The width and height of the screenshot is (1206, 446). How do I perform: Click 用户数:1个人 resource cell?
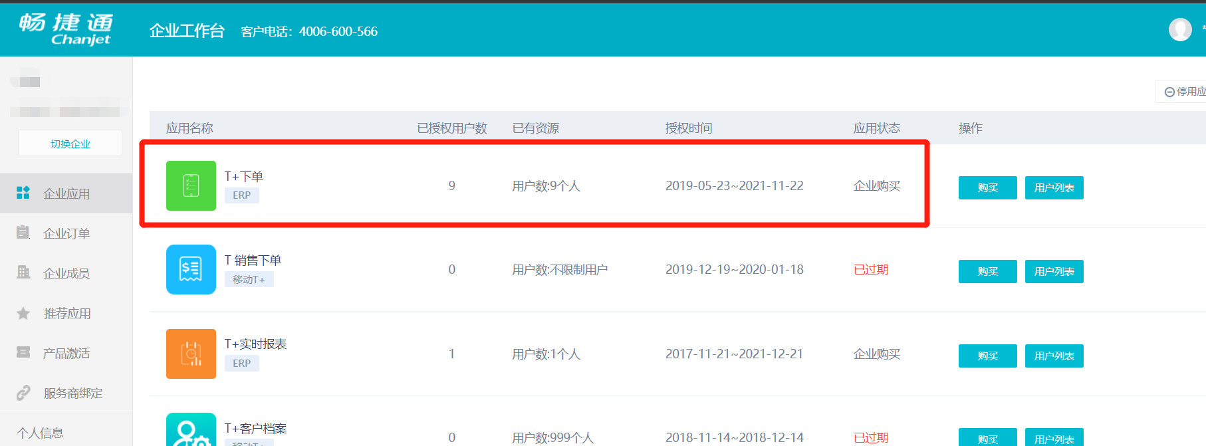(x=546, y=354)
